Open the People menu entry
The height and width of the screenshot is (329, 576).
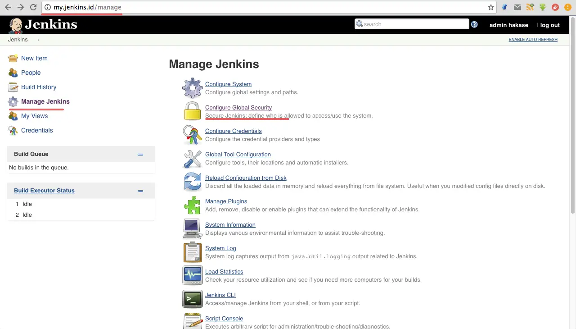31,73
